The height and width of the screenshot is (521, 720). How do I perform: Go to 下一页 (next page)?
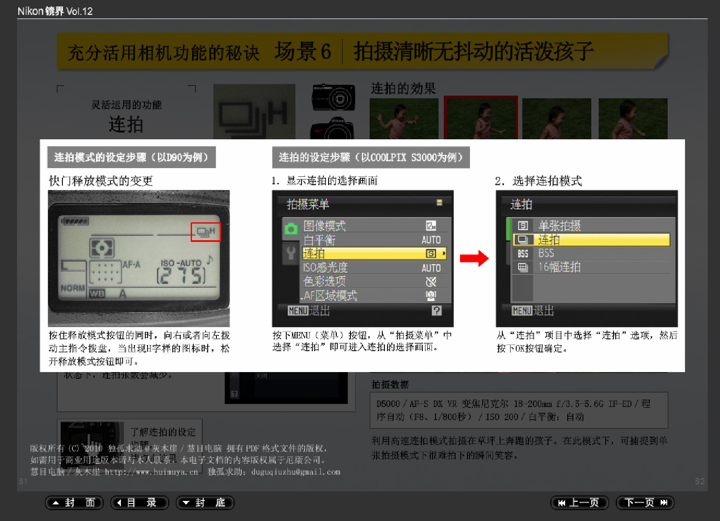tap(645, 503)
